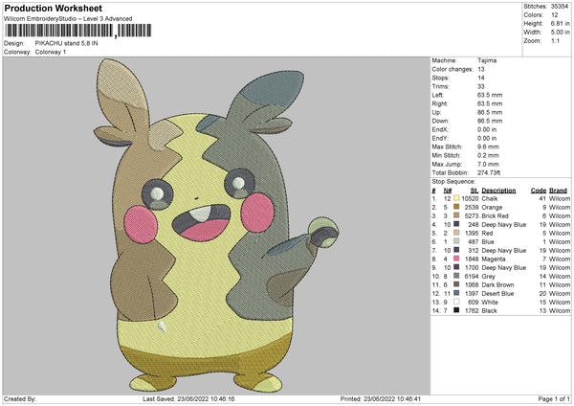574x406 pixels.
Task: Click the embroidered Pikachu design preview
Action: click(x=216, y=225)
